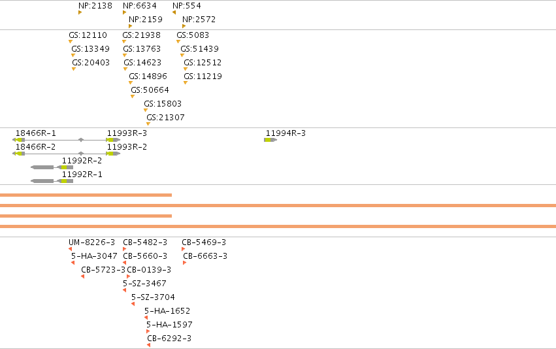Click the triangle marker under GS:11219
Screen dimensions: 556x349
pyautogui.click(x=186, y=82)
